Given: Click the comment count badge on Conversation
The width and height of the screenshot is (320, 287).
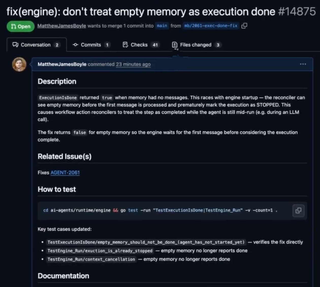Looking at the screenshot, I should point(57,45).
